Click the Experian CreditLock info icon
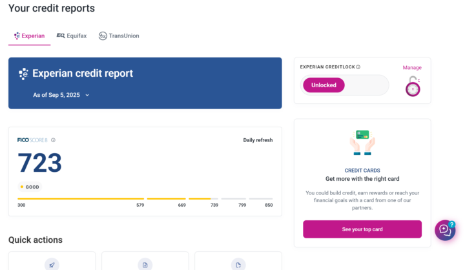The height and width of the screenshot is (270, 465). click(x=358, y=67)
